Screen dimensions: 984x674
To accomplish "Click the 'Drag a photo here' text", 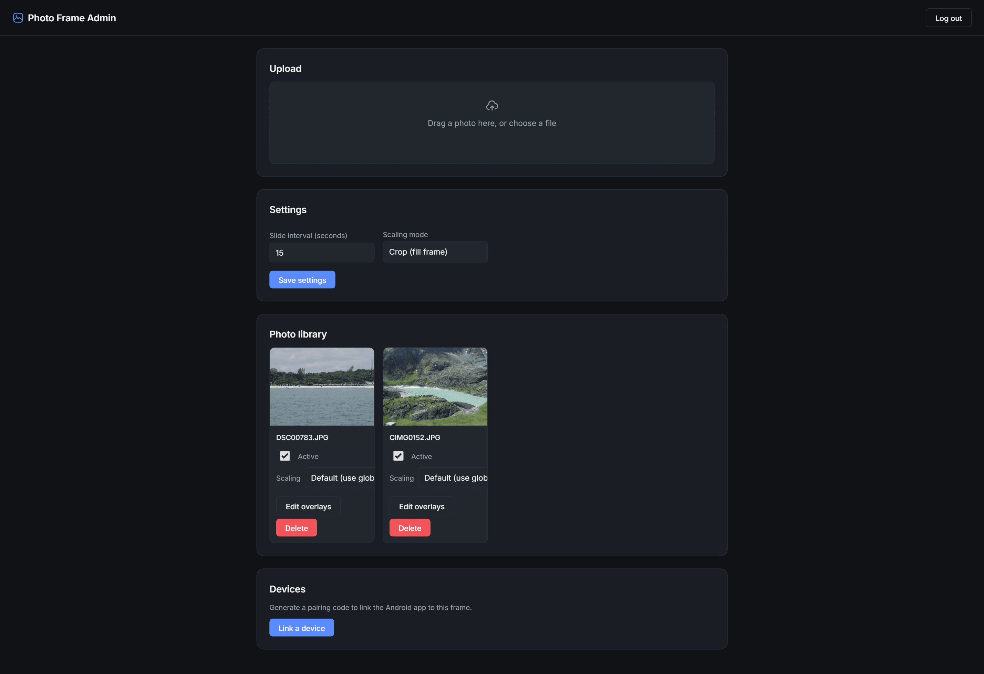I will (x=491, y=123).
